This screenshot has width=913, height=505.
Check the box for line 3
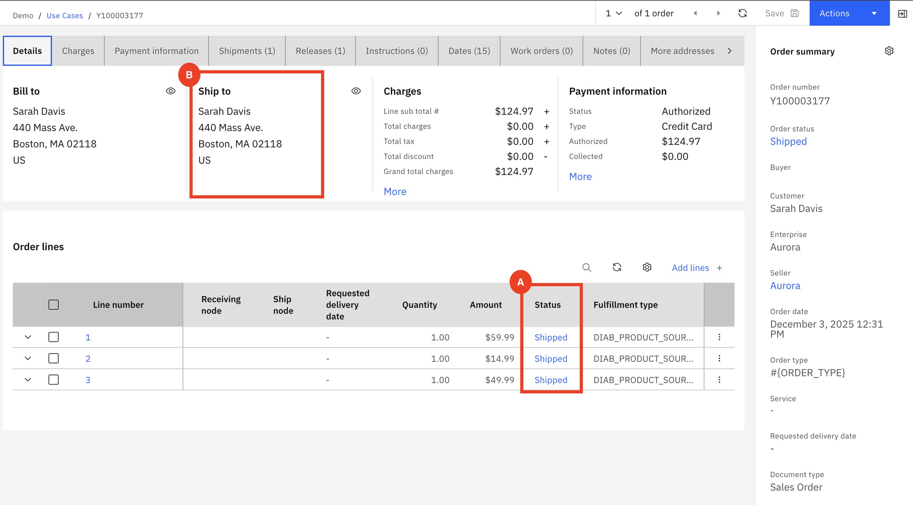(53, 380)
